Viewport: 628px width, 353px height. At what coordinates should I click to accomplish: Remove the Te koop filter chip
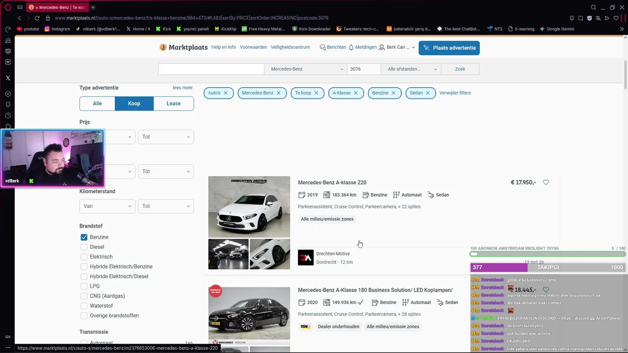[x=316, y=93]
